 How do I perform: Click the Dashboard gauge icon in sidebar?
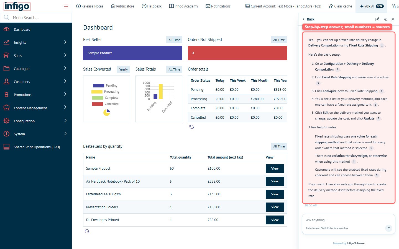pyautogui.click(x=6, y=29)
